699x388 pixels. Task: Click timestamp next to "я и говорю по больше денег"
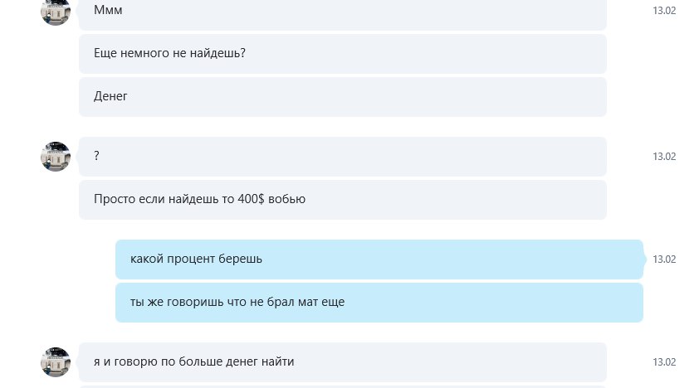tap(664, 362)
